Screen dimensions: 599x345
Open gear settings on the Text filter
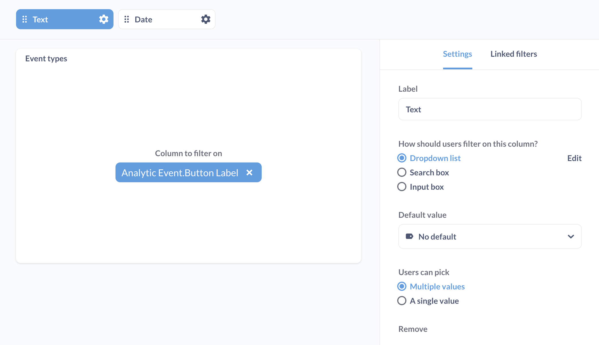coord(104,19)
